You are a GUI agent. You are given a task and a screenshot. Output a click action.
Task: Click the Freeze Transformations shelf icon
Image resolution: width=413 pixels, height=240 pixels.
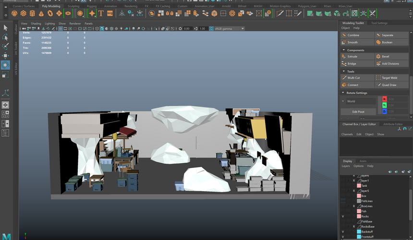pyautogui.click(x=140, y=13)
